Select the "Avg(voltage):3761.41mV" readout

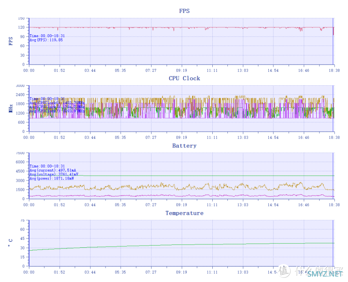click(x=54, y=175)
